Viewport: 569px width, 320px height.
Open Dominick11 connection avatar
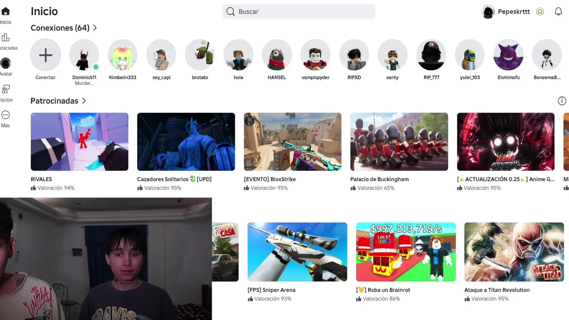[84, 55]
